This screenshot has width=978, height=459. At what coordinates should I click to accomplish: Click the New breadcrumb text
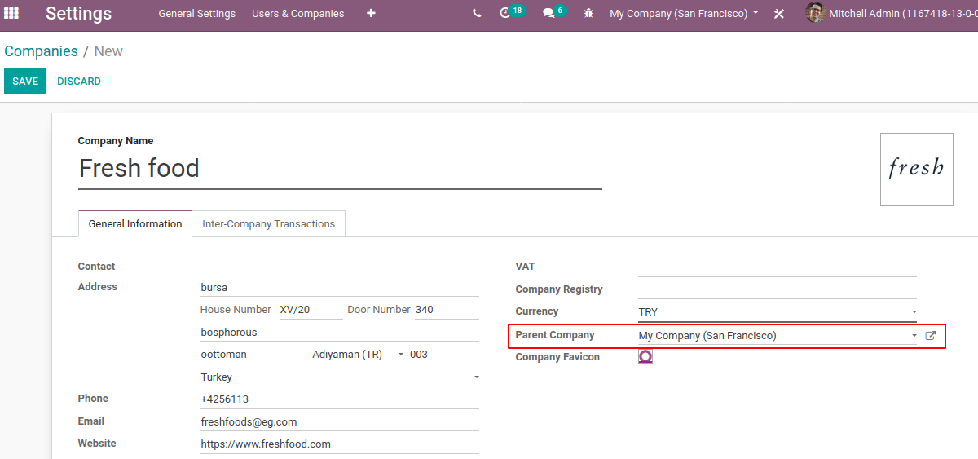108,51
